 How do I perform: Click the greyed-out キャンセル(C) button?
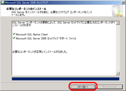110,87
